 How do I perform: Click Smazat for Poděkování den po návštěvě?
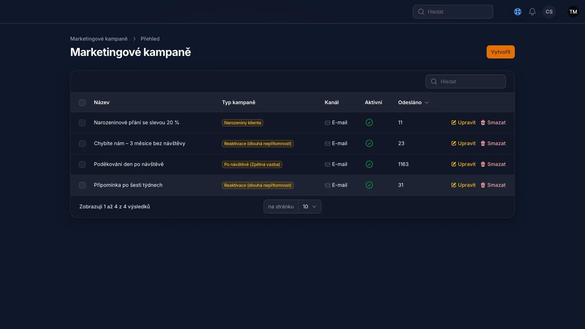click(493, 164)
